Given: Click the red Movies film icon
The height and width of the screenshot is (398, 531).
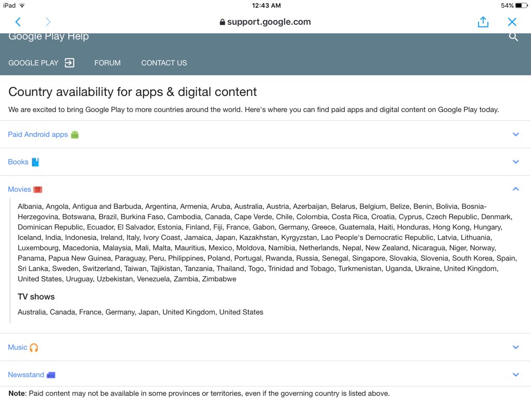Looking at the screenshot, I should point(37,190).
